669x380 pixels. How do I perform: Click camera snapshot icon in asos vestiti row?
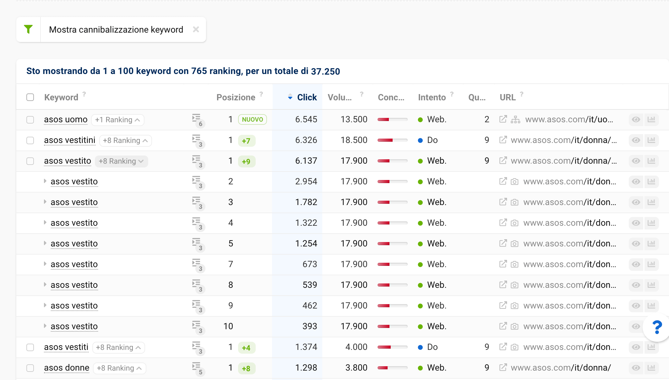click(x=514, y=347)
